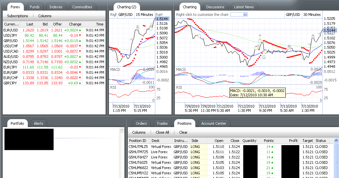Click the up arrow in NZD/USD row

tap(80, 62)
